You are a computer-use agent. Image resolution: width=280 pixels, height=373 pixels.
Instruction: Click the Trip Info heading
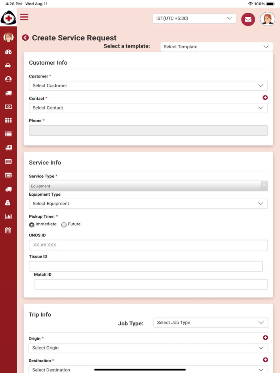pyautogui.click(x=40, y=314)
